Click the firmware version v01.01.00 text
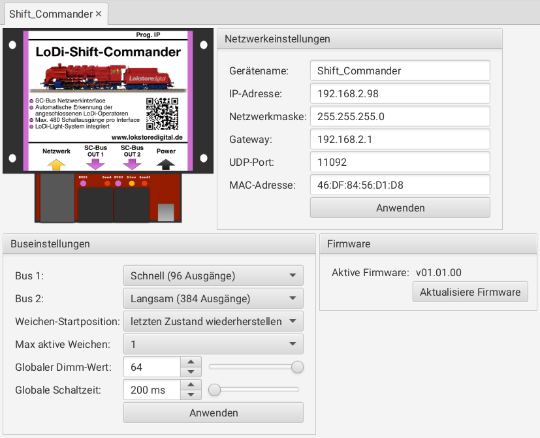This screenshot has height=438, width=540. (438, 272)
